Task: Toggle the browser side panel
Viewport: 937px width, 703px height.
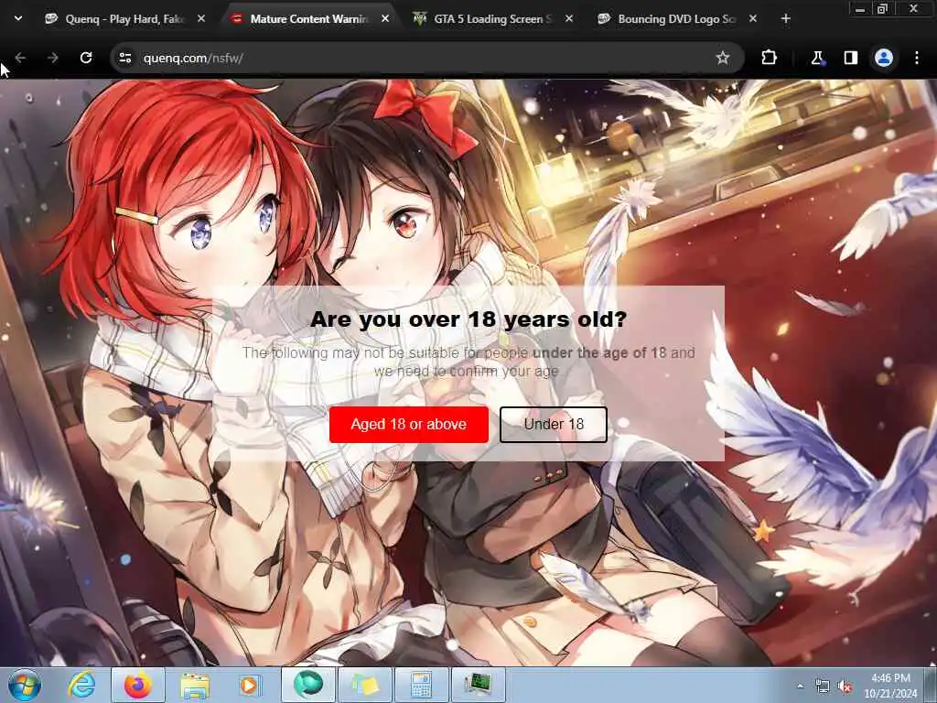Action: 851,58
